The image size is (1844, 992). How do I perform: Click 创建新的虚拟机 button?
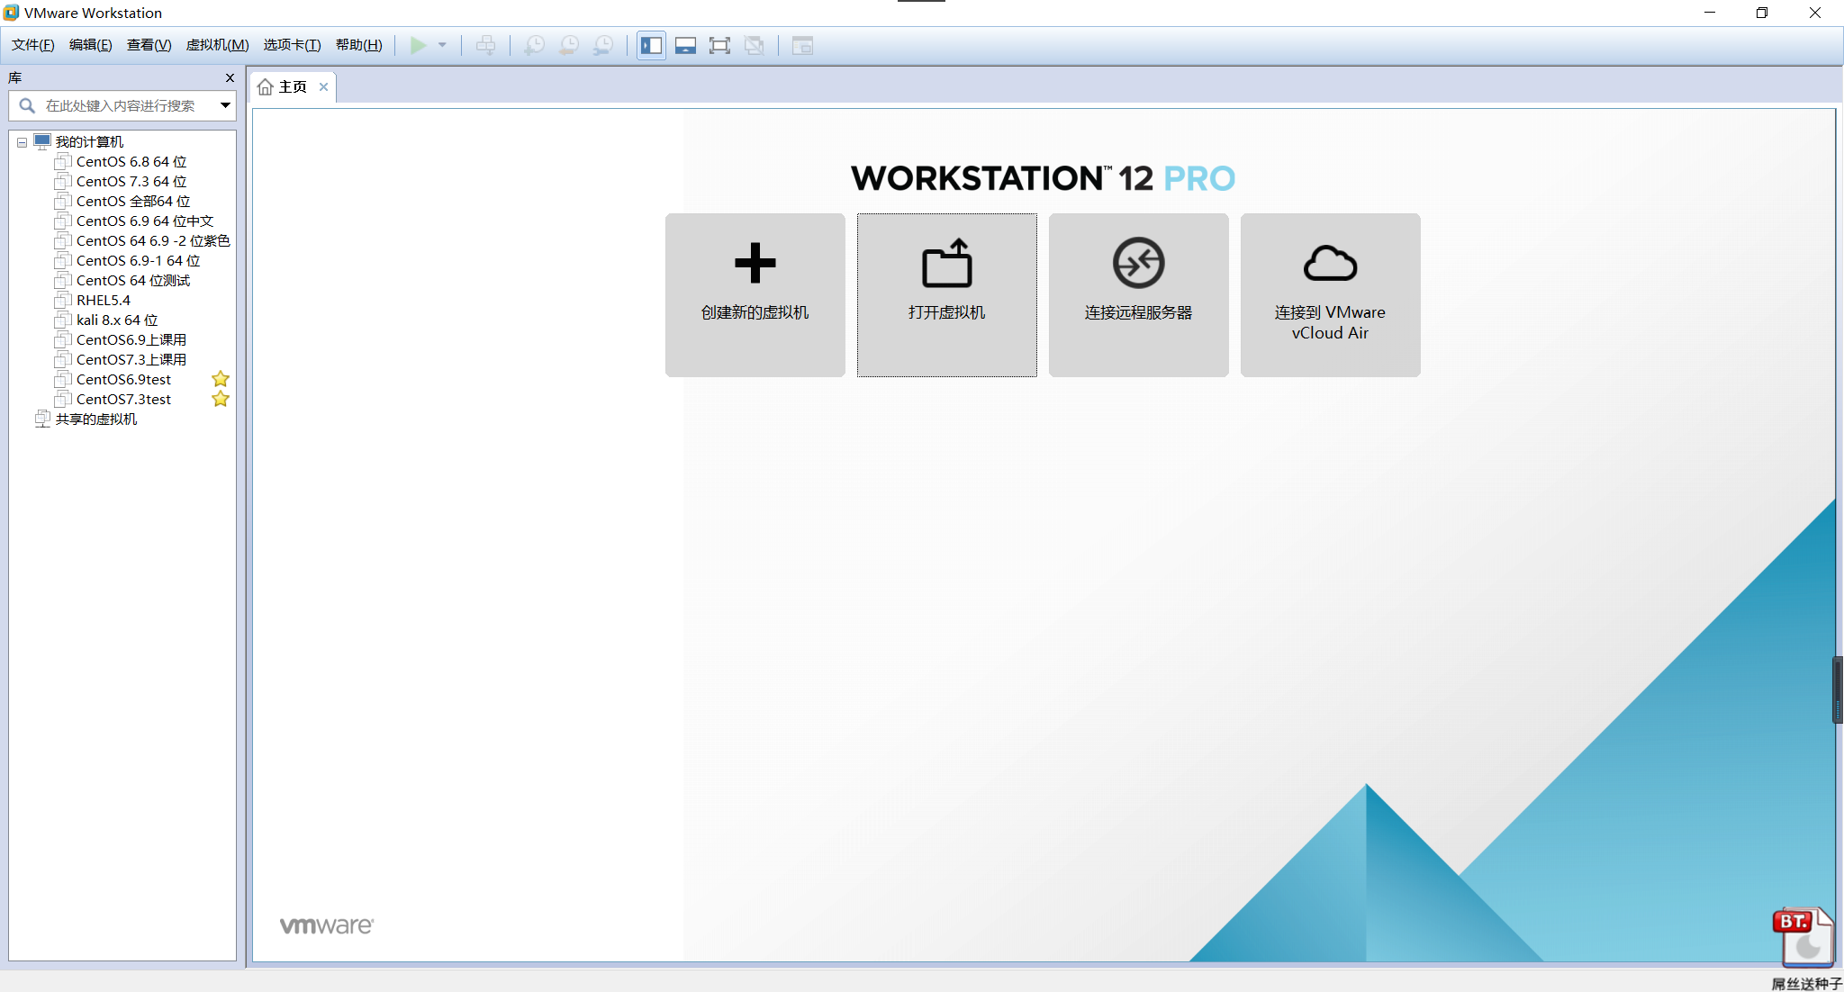pos(755,295)
